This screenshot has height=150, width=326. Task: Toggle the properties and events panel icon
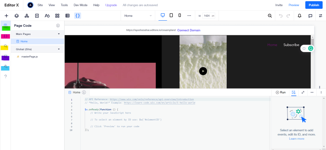[x=293, y=92]
